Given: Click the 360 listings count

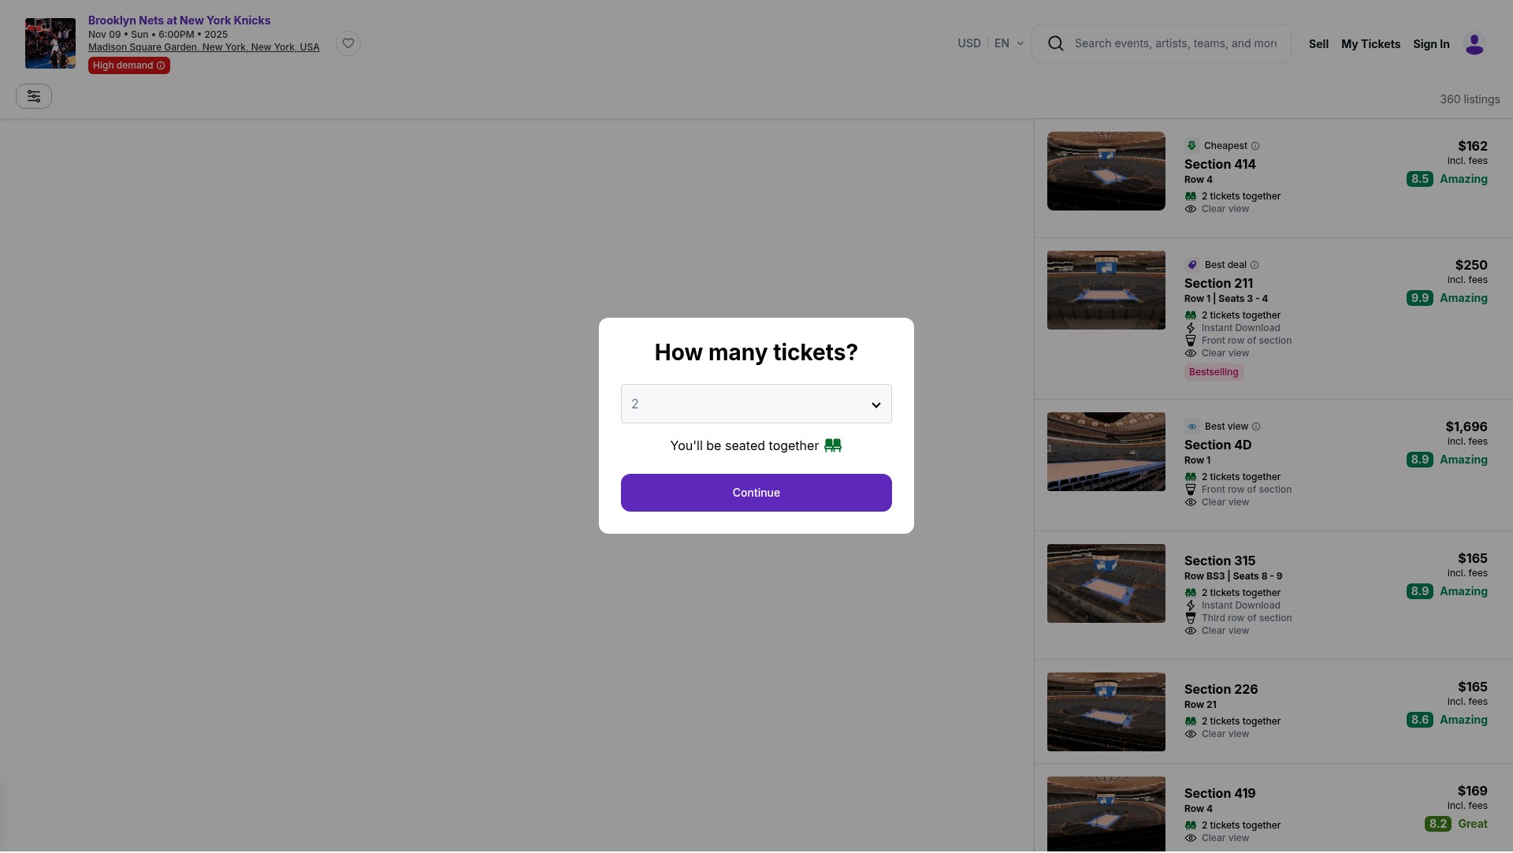Looking at the screenshot, I should [1470, 99].
